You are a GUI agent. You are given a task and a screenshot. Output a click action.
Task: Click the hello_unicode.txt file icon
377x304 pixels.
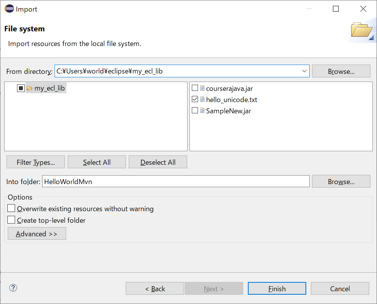coord(203,99)
